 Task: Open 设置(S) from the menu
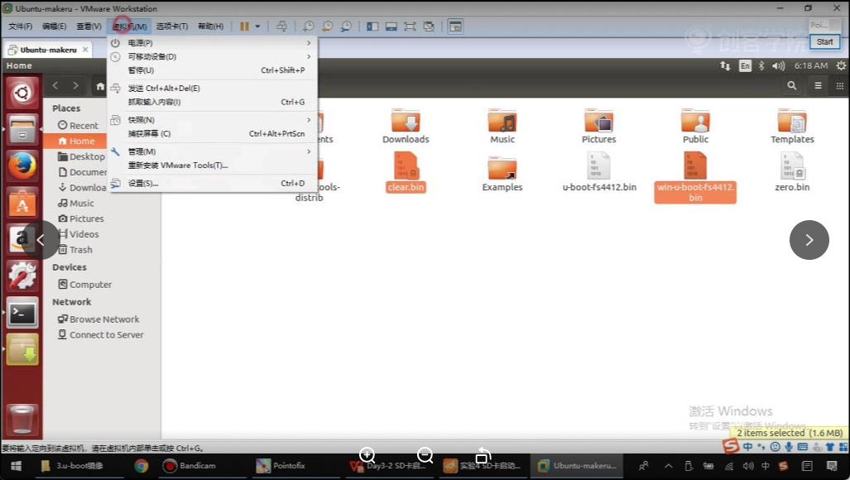pos(212,183)
